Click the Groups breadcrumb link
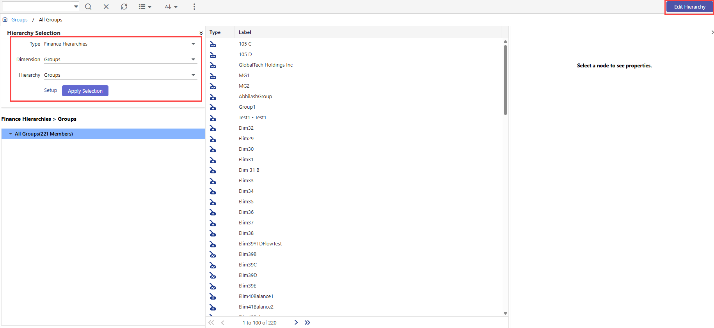714x328 pixels. pos(20,20)
